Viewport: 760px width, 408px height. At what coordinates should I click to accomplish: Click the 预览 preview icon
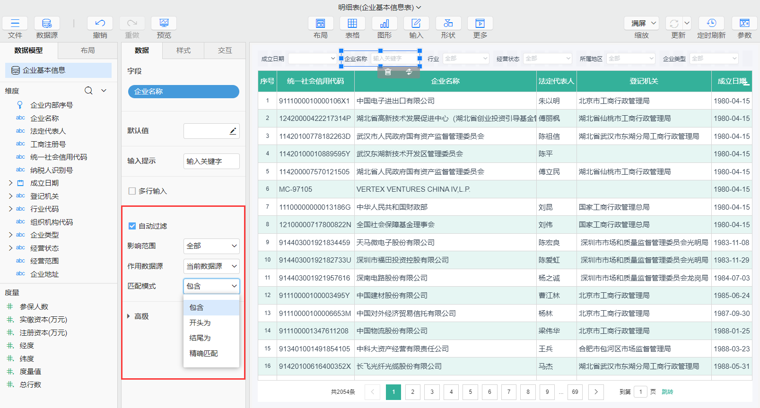pyautogui.click(x=164, y=24)
